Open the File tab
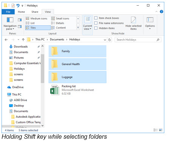This screenshot has width=173, height=141. click(8, 12)
